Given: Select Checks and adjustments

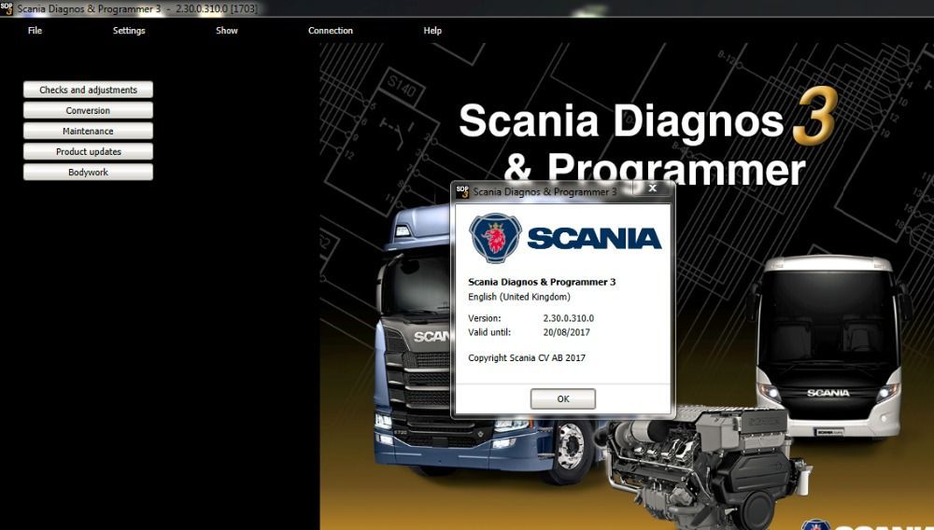Looking at the screenshot, I should pos(88,91).
